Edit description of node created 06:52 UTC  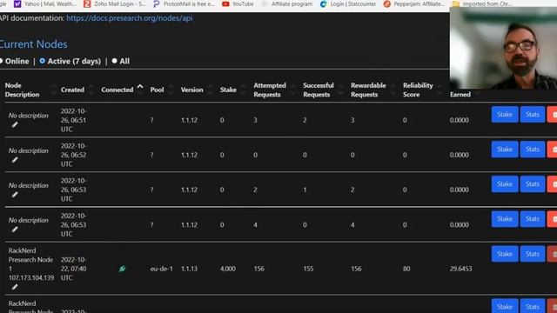15,160
